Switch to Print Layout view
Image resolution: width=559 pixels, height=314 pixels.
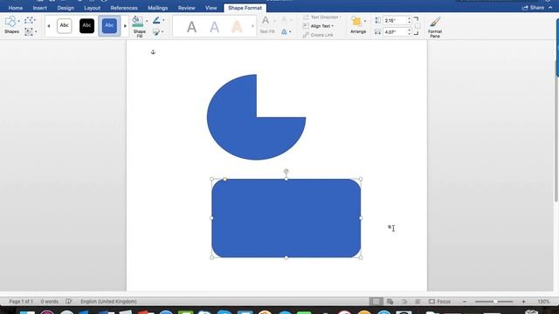376,302
